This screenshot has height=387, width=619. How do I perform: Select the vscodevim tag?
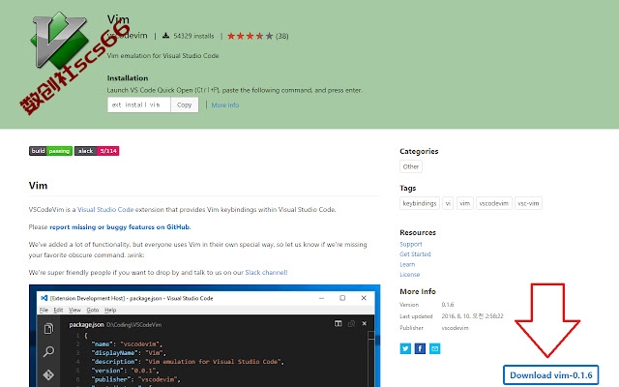[494, 203]
